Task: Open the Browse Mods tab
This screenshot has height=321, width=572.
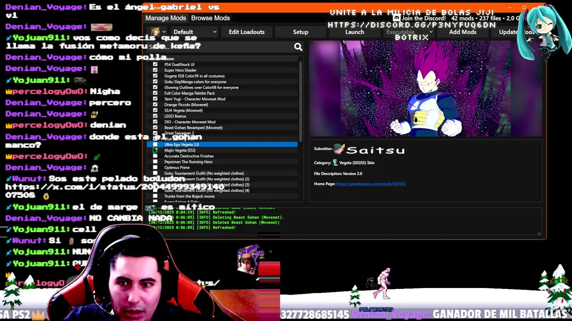Action: click(210, 18)
